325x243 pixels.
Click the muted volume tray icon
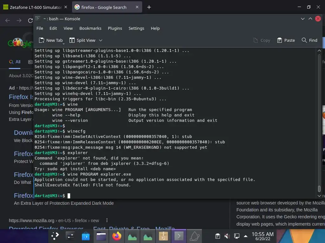(x=227, y=236)
